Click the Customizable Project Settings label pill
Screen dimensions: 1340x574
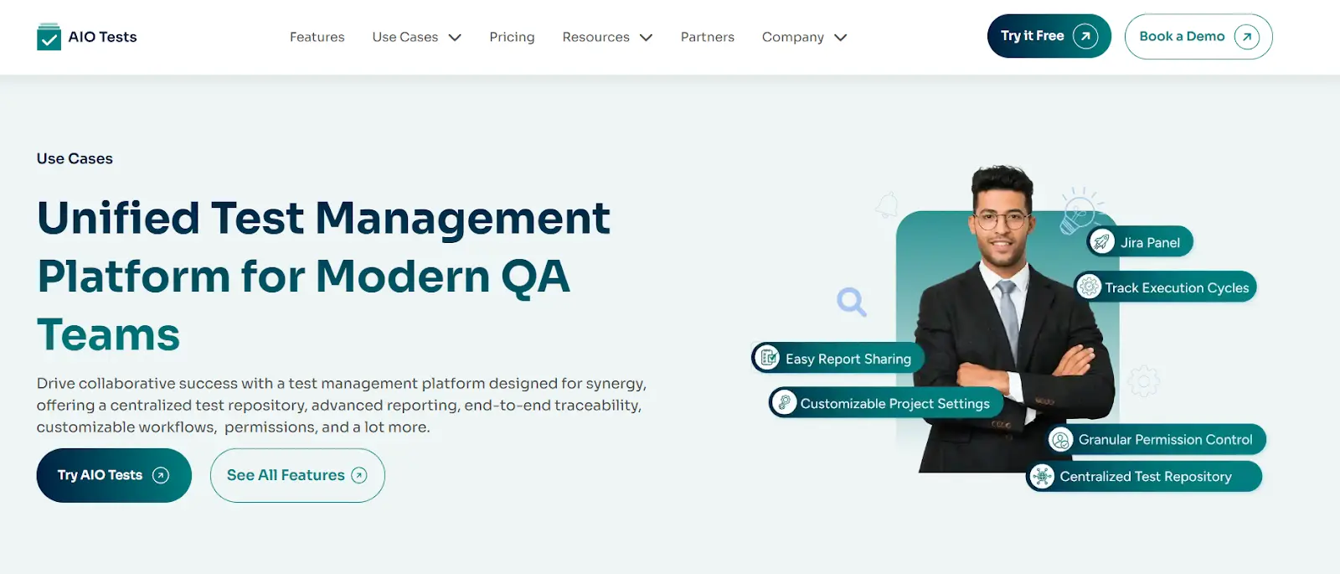886,403
